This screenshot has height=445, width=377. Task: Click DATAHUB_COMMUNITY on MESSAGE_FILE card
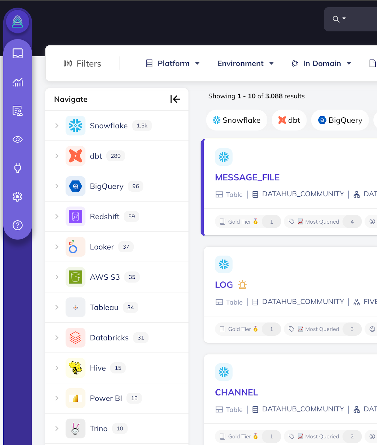coord(303,194)
